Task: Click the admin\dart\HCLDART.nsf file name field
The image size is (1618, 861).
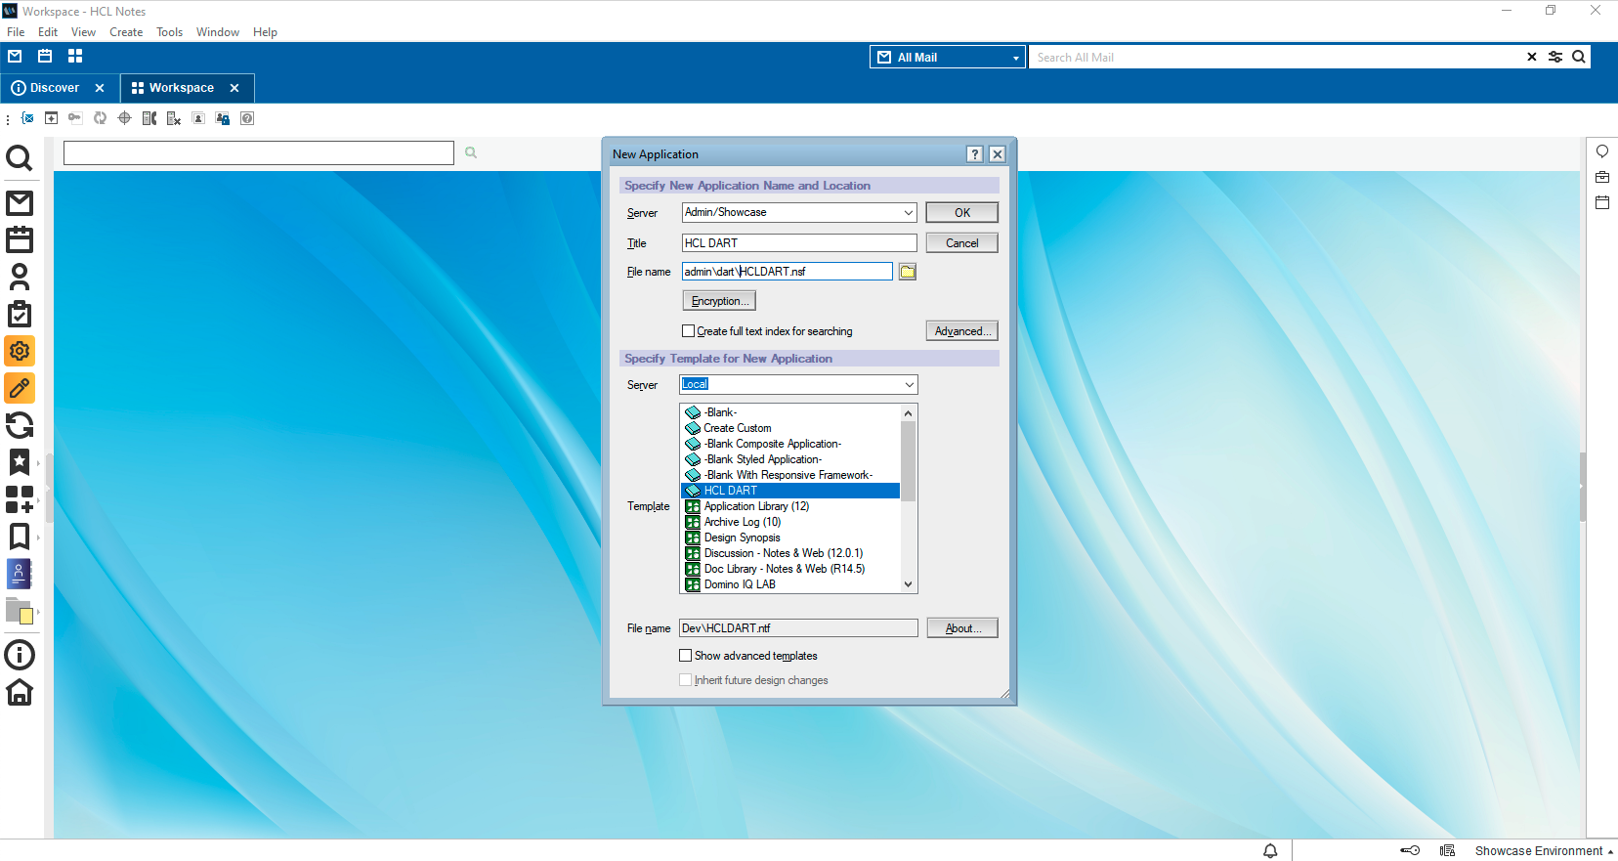Action: pos(788,272)
